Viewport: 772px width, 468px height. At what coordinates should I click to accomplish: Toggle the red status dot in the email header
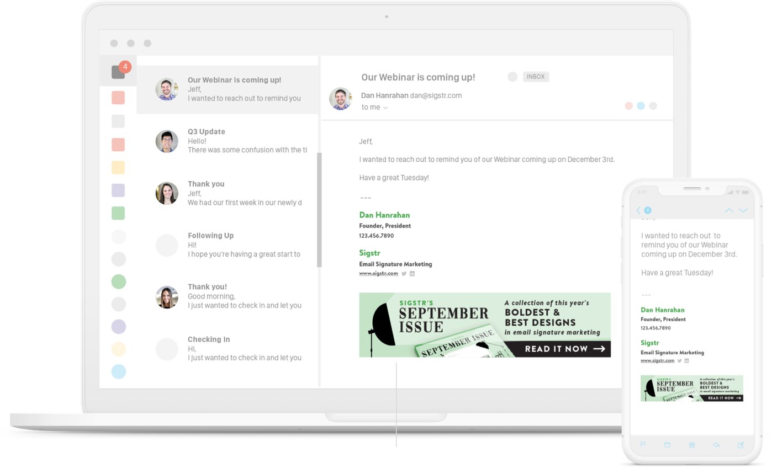[629, 105]
